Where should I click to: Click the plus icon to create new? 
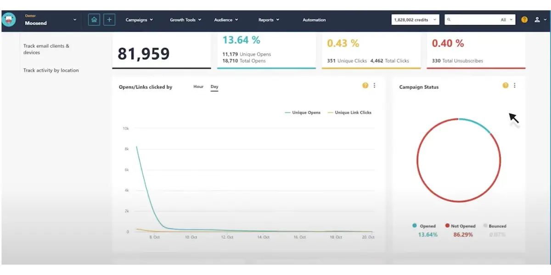pos(109,20)
